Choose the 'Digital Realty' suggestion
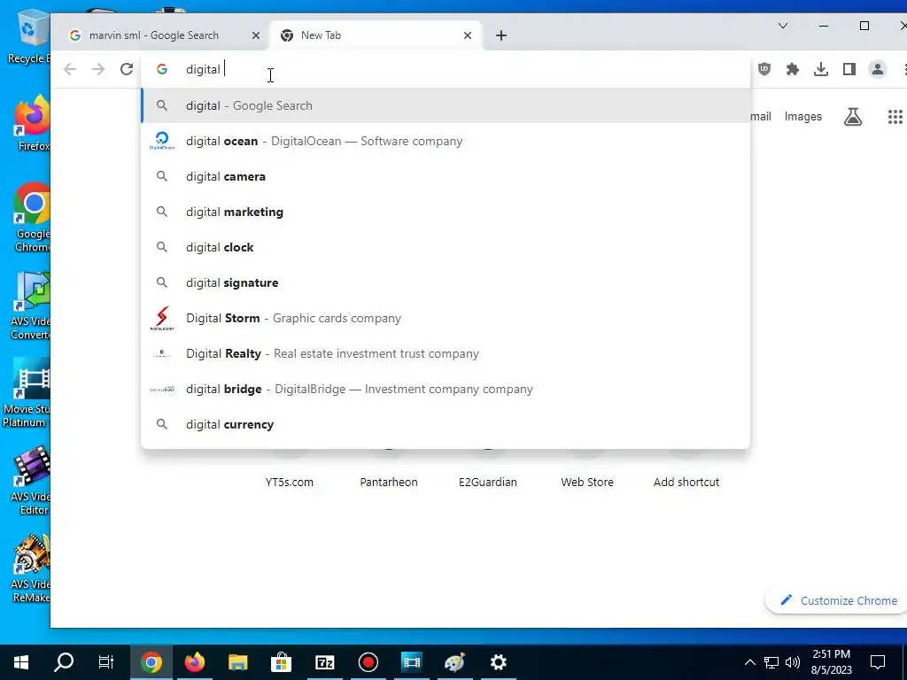Viewport: 907px width, 680px height. (446, 353)
